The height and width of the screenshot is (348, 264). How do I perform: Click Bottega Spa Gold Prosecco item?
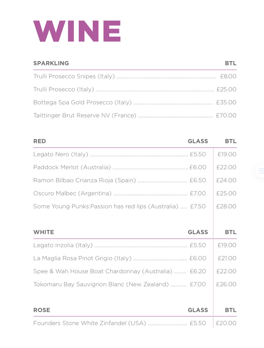pyautogui.click(x=82, y=102)
